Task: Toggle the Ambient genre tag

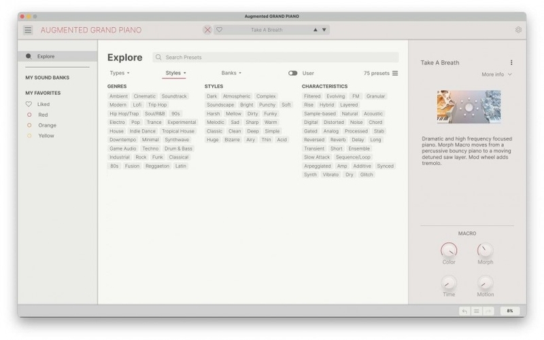Action: point(118,96)
